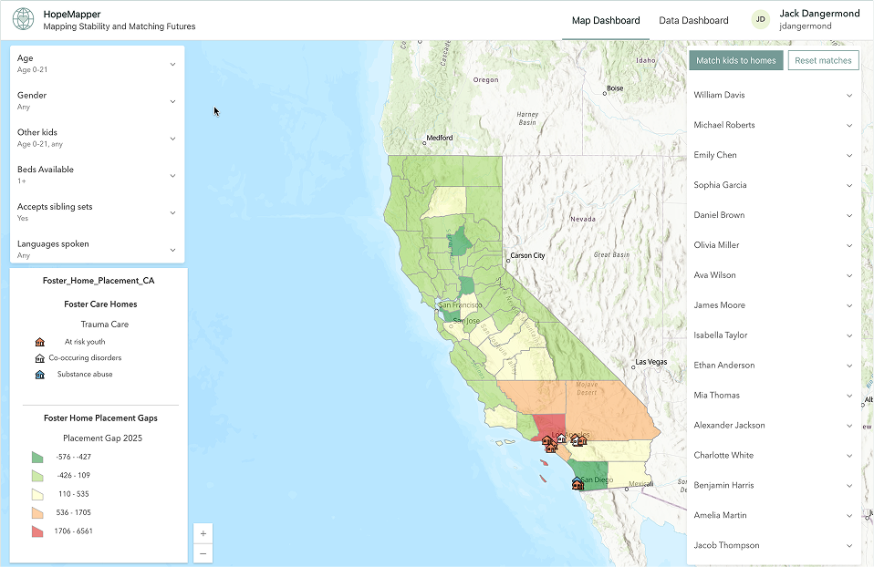Switch to the Data Dashboard tab
Image resolution: width=874 pixels, height=567 pixels.
[x=693, y=20]
